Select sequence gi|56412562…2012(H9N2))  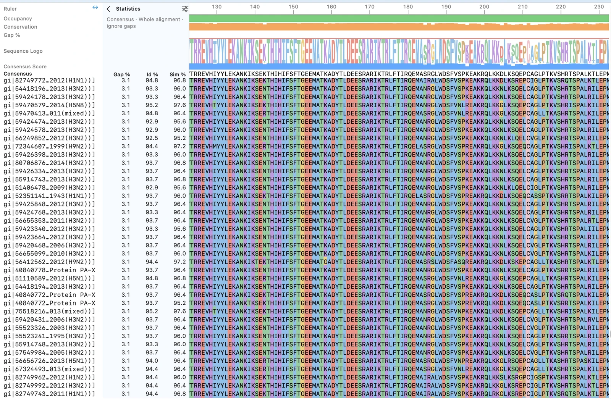(x=49, y=262)
